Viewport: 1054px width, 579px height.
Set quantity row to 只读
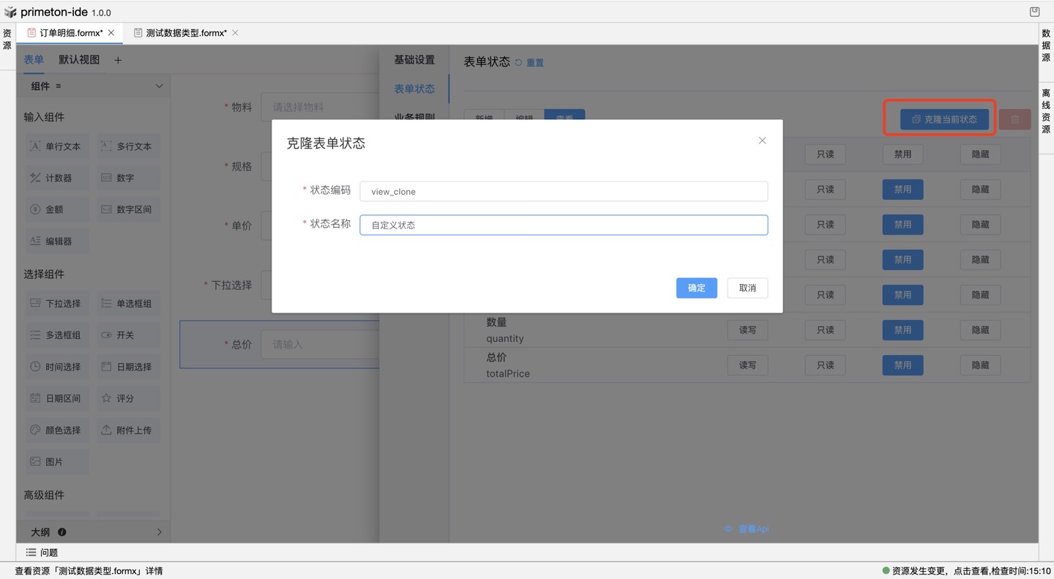825,330
